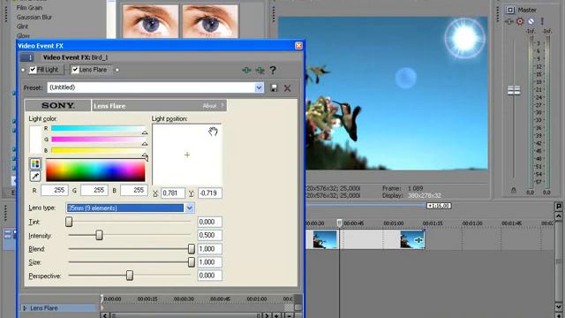Screen dimensions: 565x318
Task: Click the Tint slider handle
Action: coord(69,222)
